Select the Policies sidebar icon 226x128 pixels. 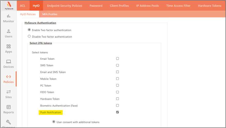8,77
